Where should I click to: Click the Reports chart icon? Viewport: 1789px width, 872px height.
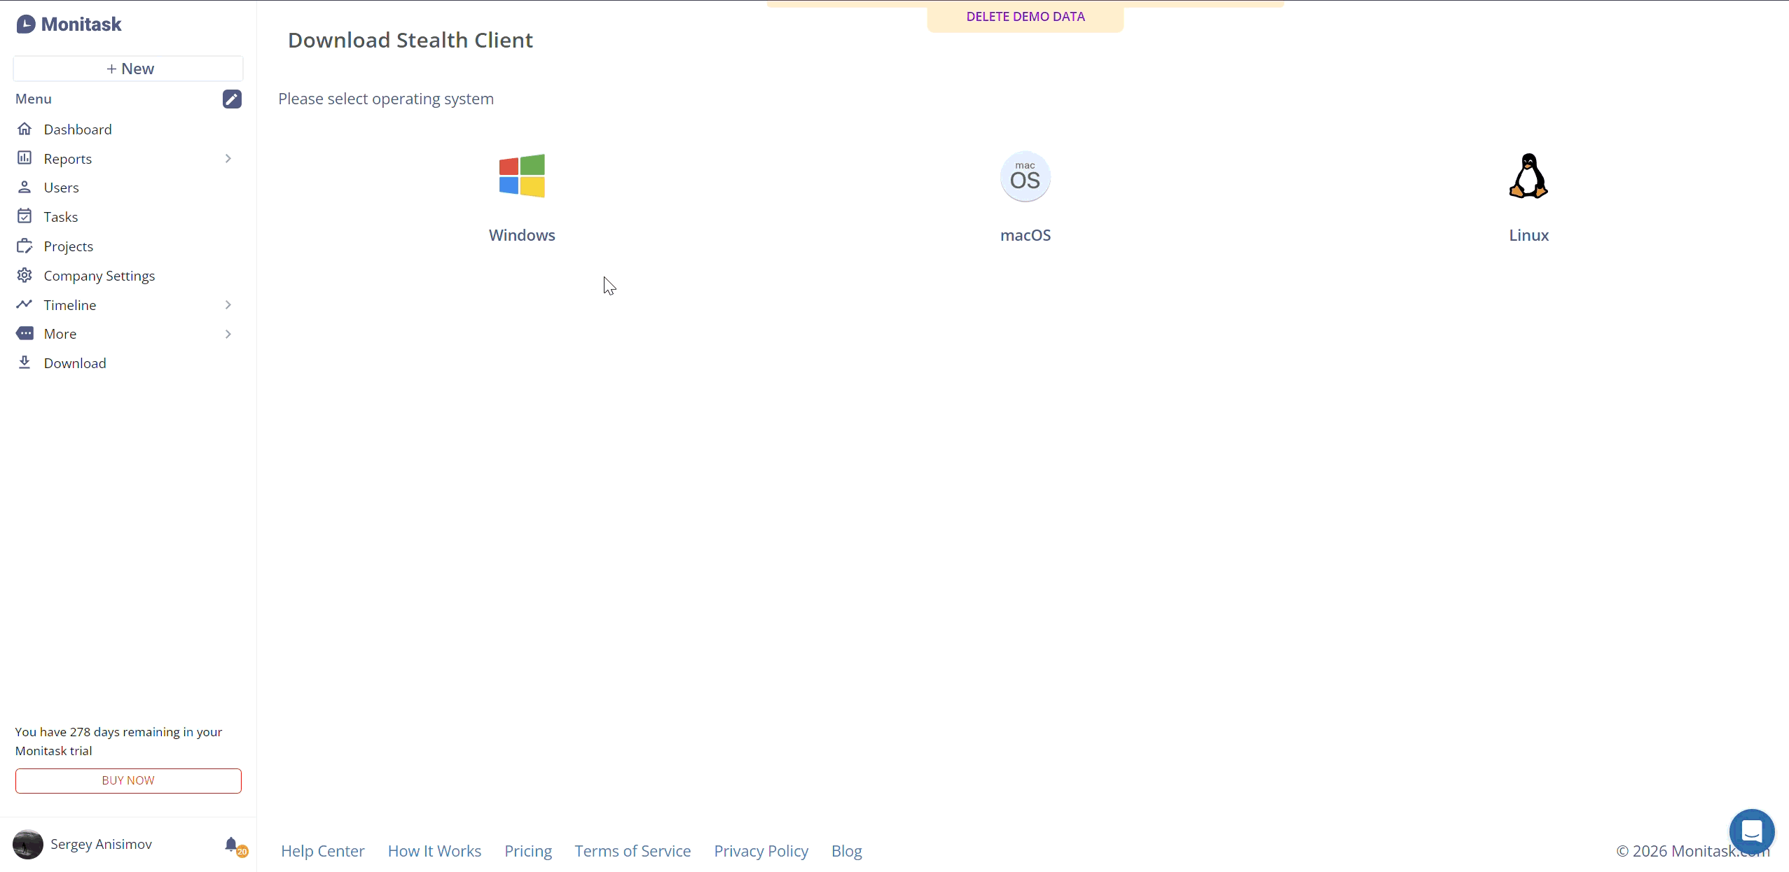point(25,158)
